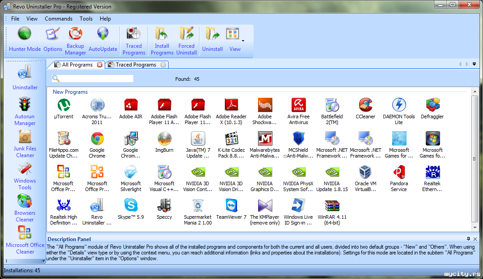Open the Backup Manager tool
The width and height of the screenshot is (483, 279).
pyautogui.click(x=76, y=40)
